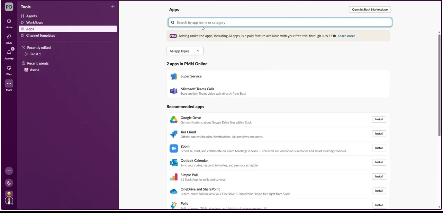Install Jira Cloud
Screen dimensions: 443x213
point(379,133)
